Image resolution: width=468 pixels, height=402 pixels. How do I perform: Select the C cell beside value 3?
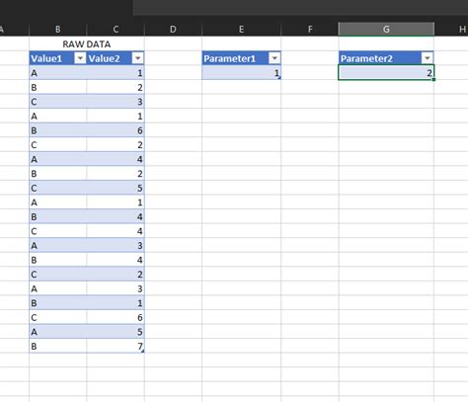coord(58,102)
